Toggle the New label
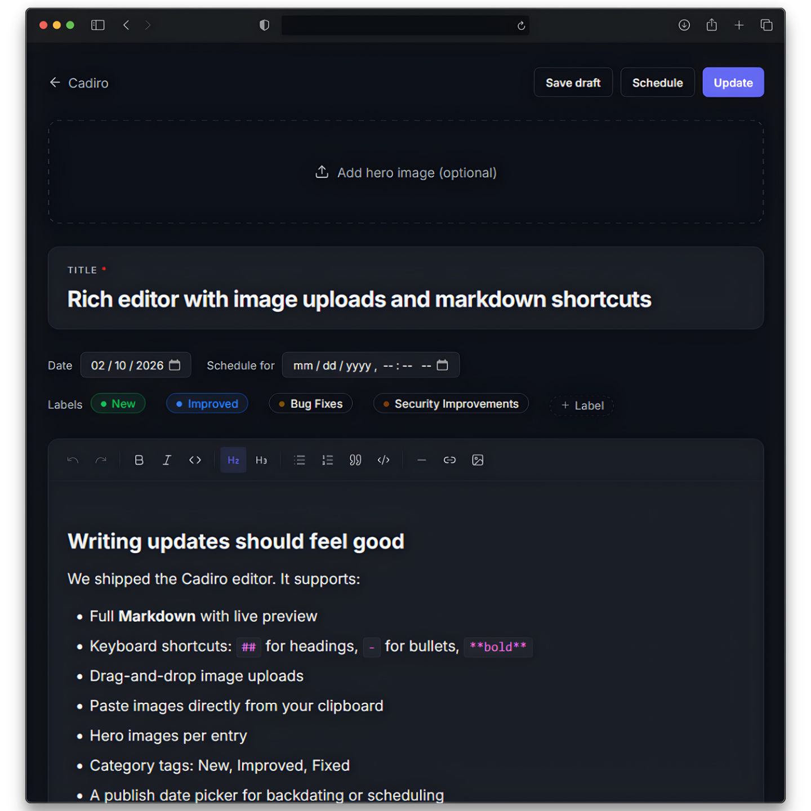Screen dimensions: 811x811 (118, 403)
